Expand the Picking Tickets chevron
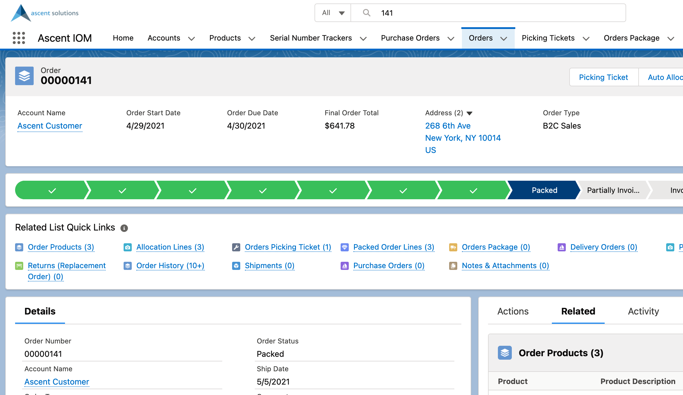The image size is (683, 395). [x=586, y=39]
